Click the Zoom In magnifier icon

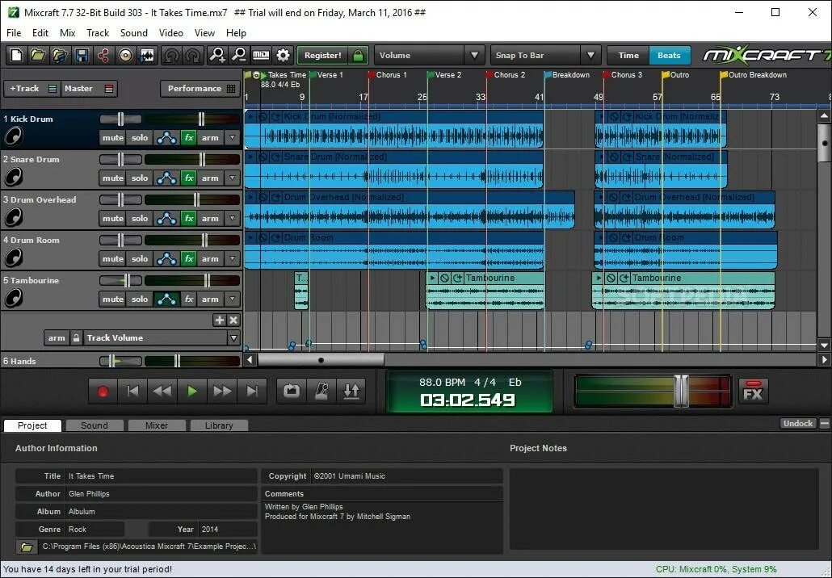tap(216, 55)
